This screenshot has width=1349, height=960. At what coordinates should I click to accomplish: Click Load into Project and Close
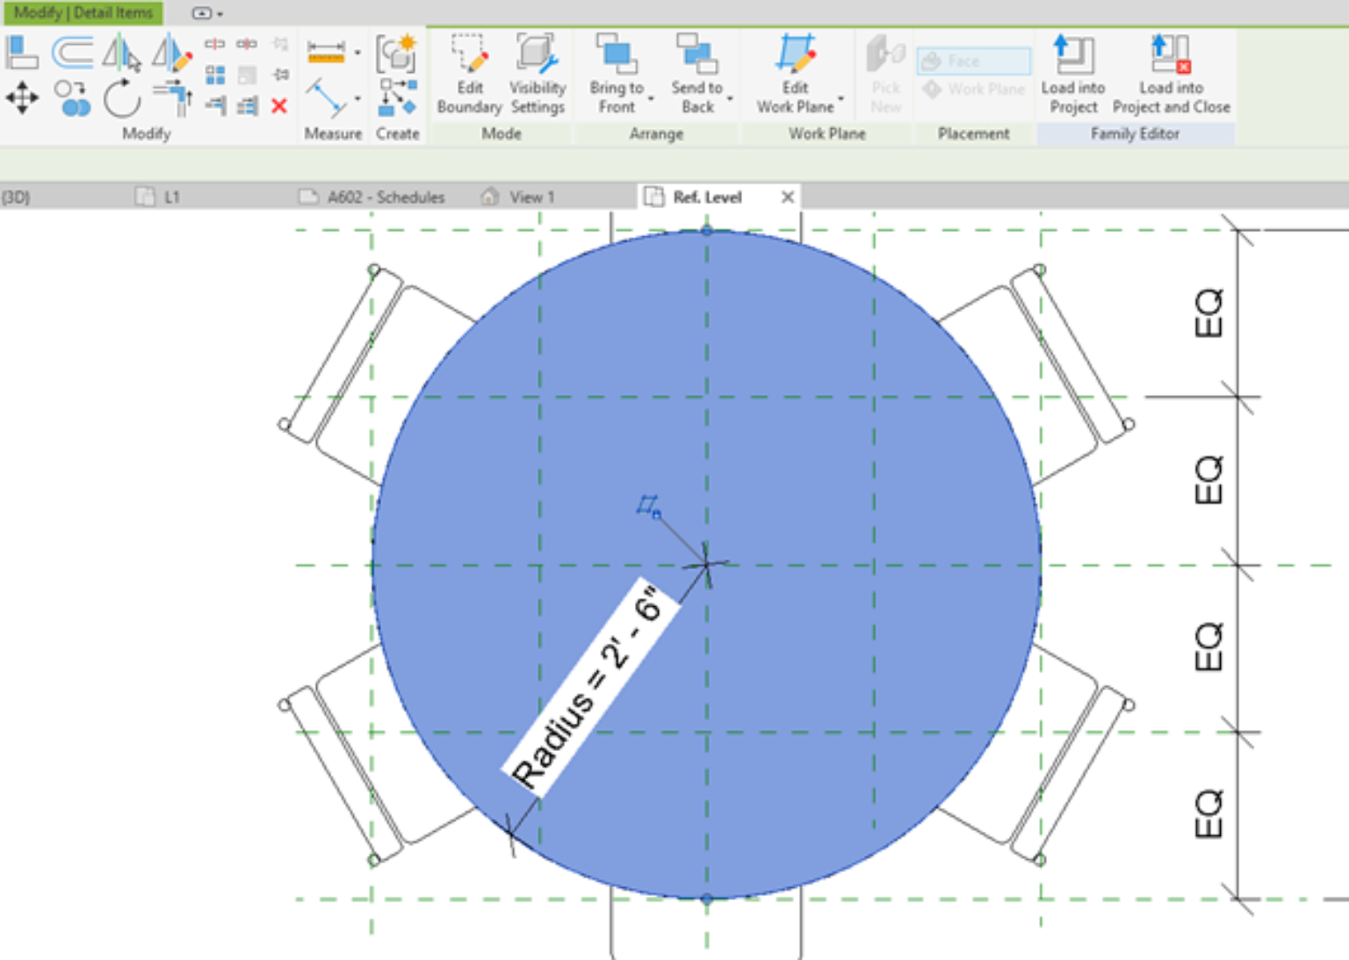point(1171,75)
